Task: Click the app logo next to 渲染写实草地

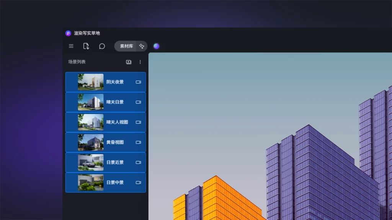Action: click(68, 33)
